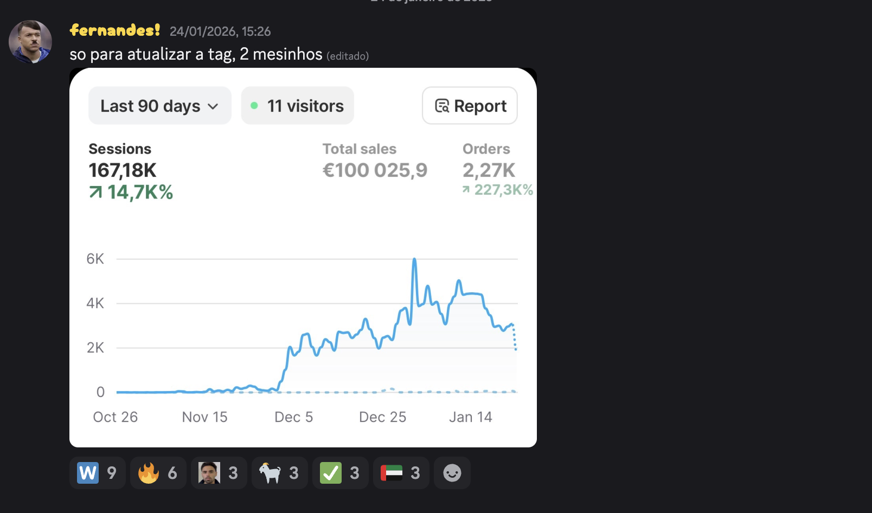The width and height of the screenshot is (872, 513).
Task: Click the chevron beside Last 90 days
Action: point(213,106)
